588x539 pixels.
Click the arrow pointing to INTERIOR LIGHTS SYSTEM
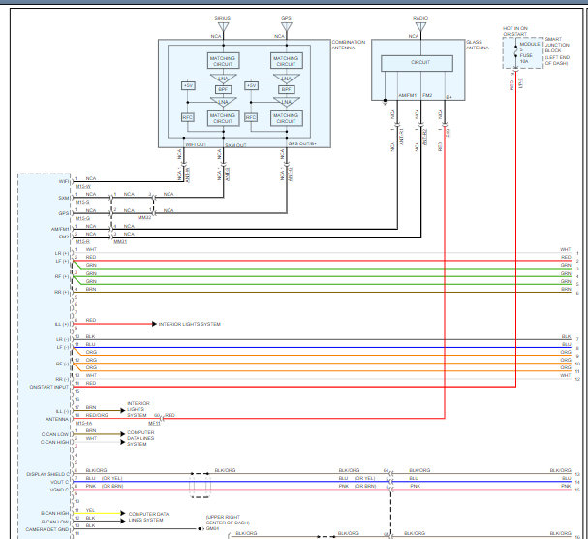(152, 324)
